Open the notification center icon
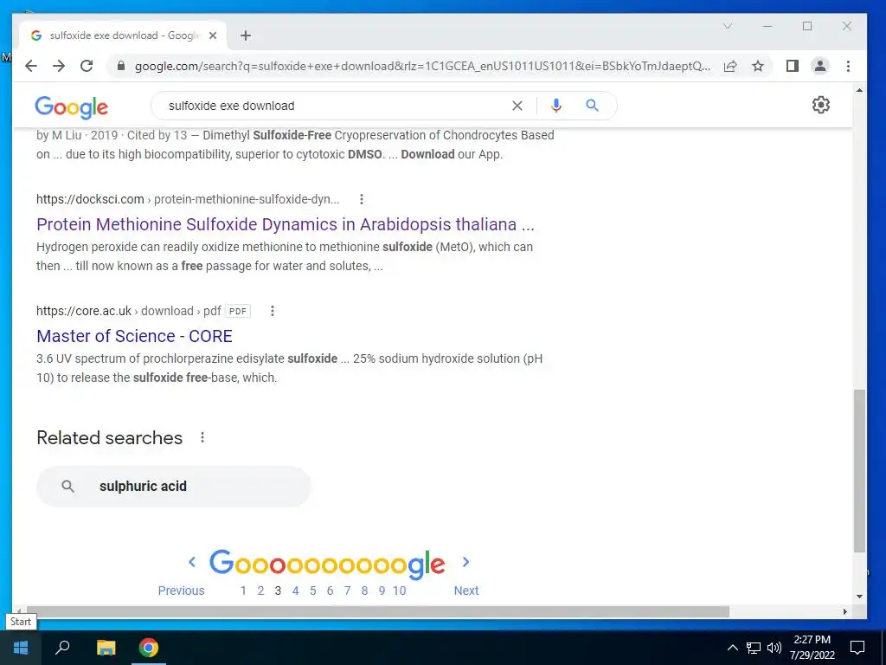886x665 pixels. coord(857,648)
